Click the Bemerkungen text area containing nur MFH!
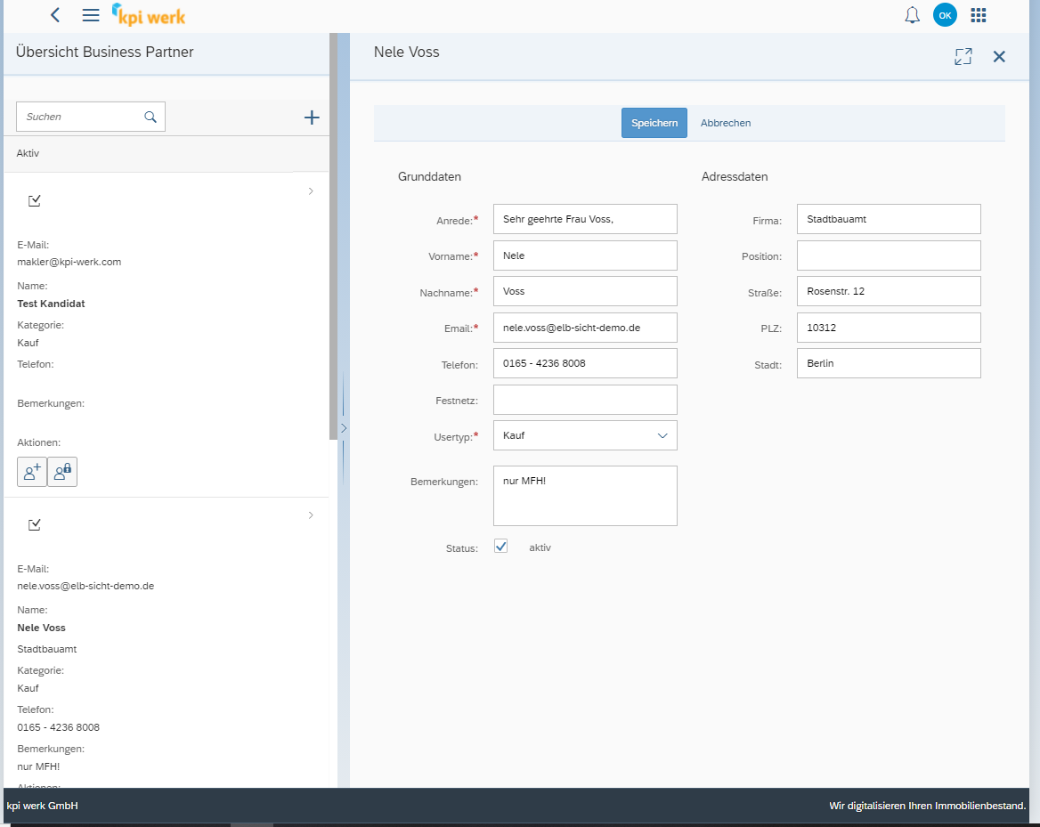1040x827 pixels. click(x=584, y=495)
